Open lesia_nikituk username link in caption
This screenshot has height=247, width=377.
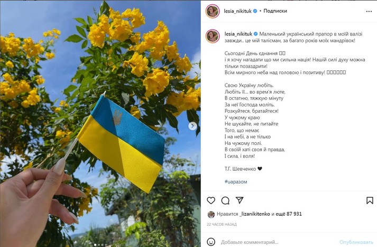[x=238, y=34]
